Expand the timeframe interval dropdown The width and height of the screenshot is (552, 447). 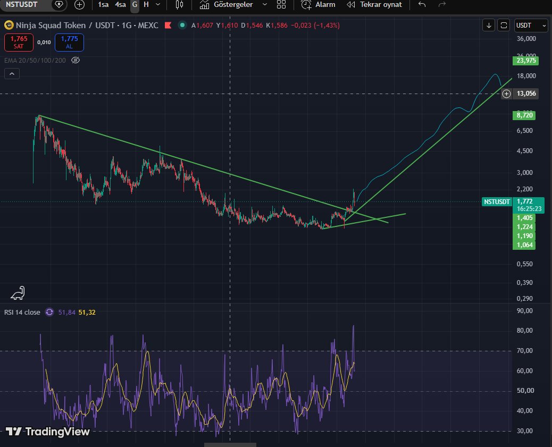[x=158, y=5]
